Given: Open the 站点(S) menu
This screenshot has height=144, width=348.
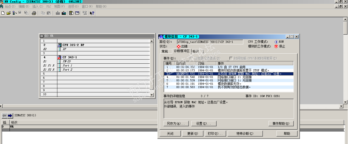Looking at the screenshot, I should (10, 6).
